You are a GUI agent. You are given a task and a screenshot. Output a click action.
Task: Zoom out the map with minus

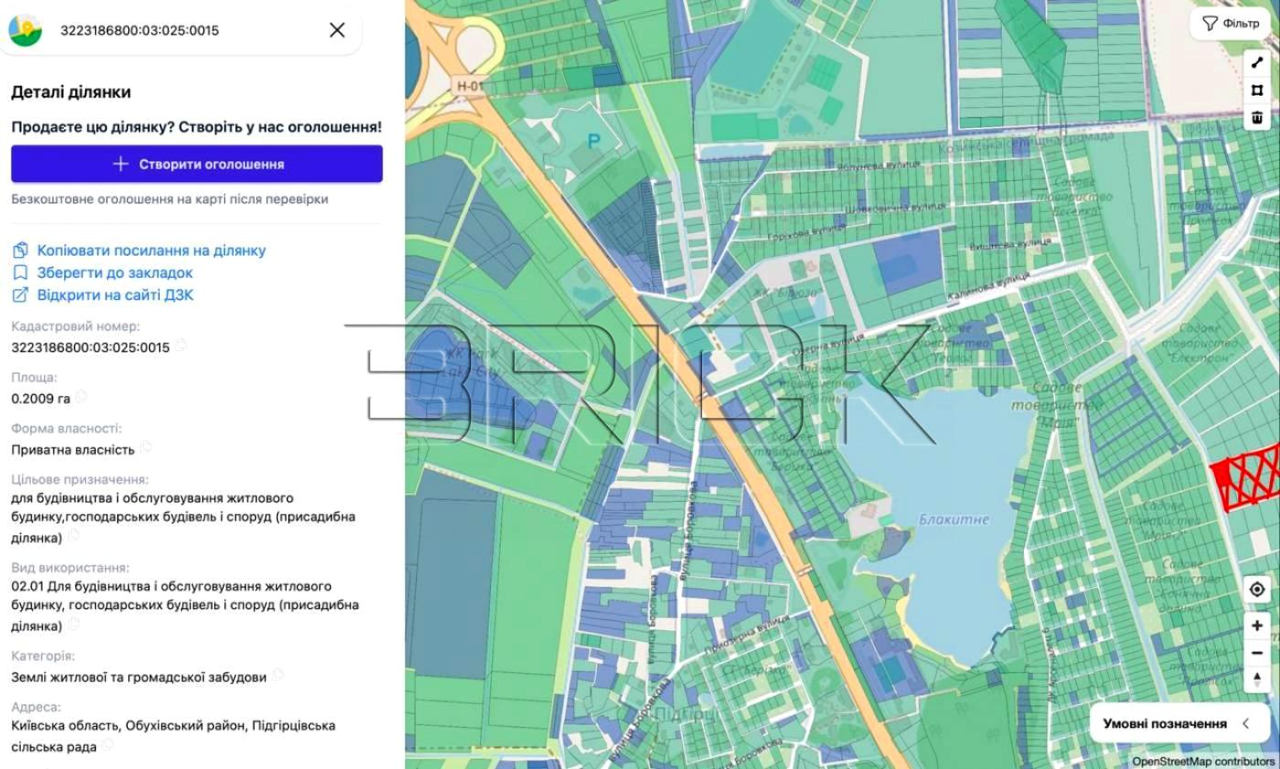[x=1257, y=653]
